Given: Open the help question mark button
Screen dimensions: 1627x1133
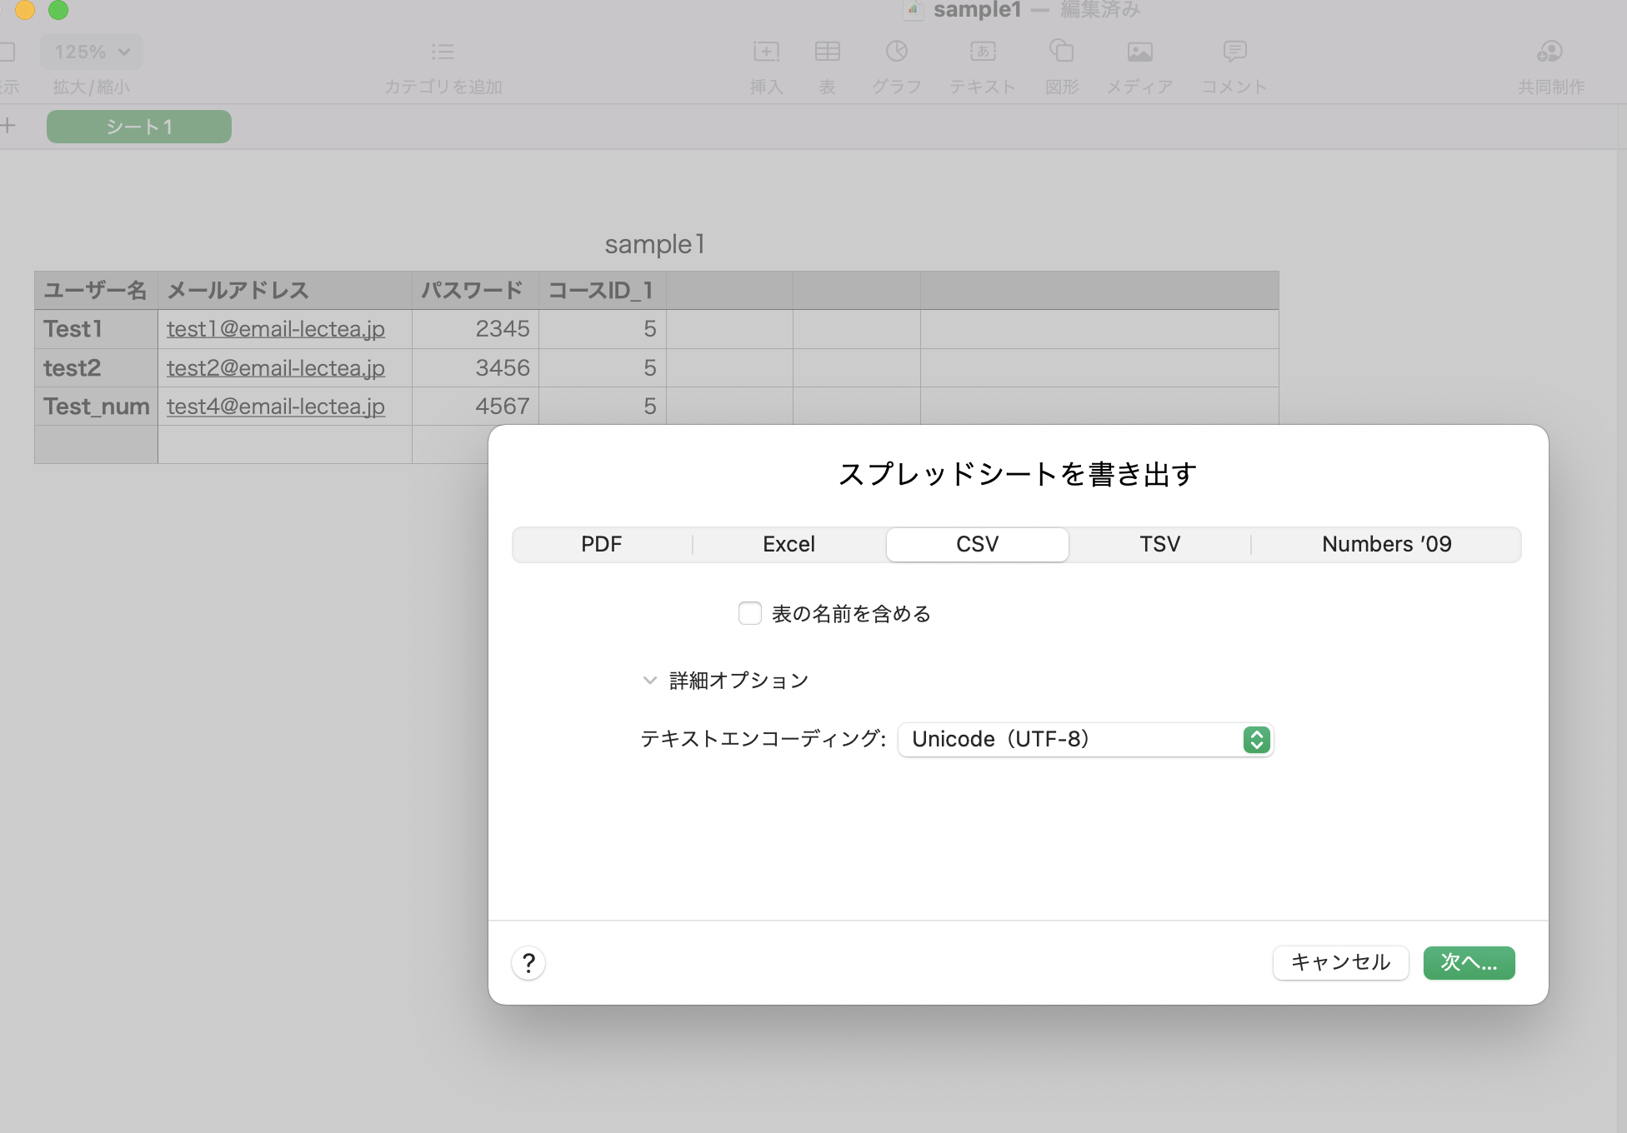Looking at the screenshot, I should click(x=528, y=963).
